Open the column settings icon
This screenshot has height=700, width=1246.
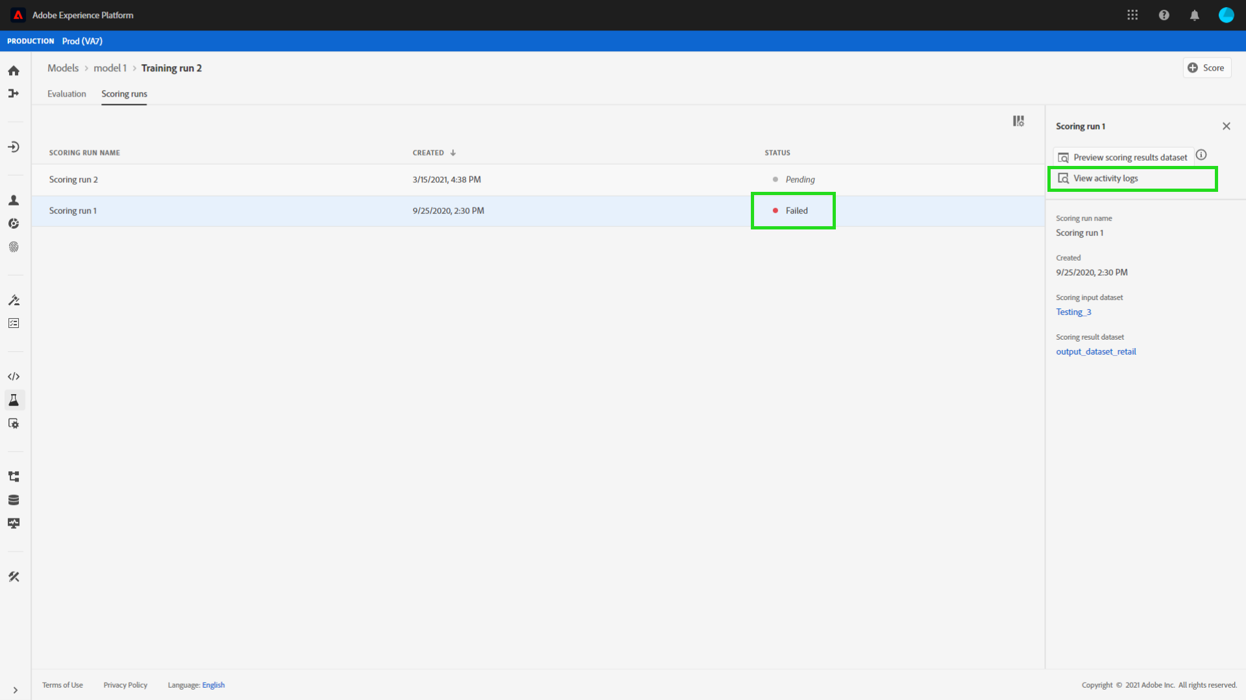pos(1018,121)
